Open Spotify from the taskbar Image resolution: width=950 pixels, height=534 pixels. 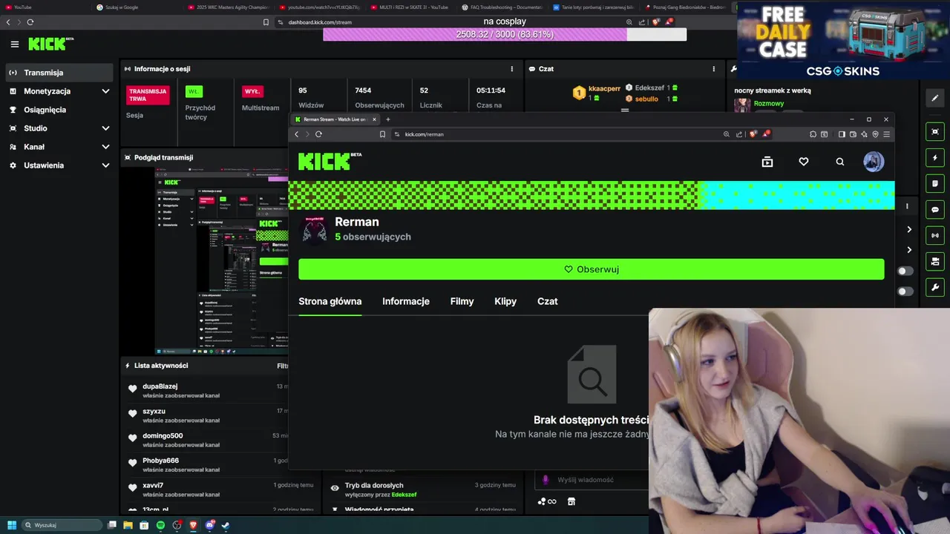(161, 525)
